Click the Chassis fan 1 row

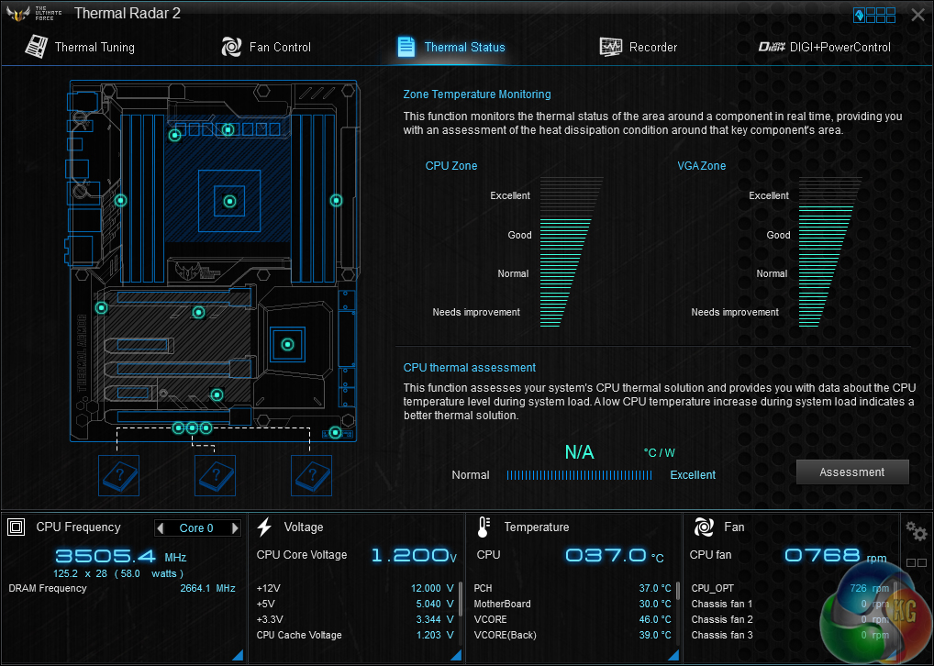point(790,604)
